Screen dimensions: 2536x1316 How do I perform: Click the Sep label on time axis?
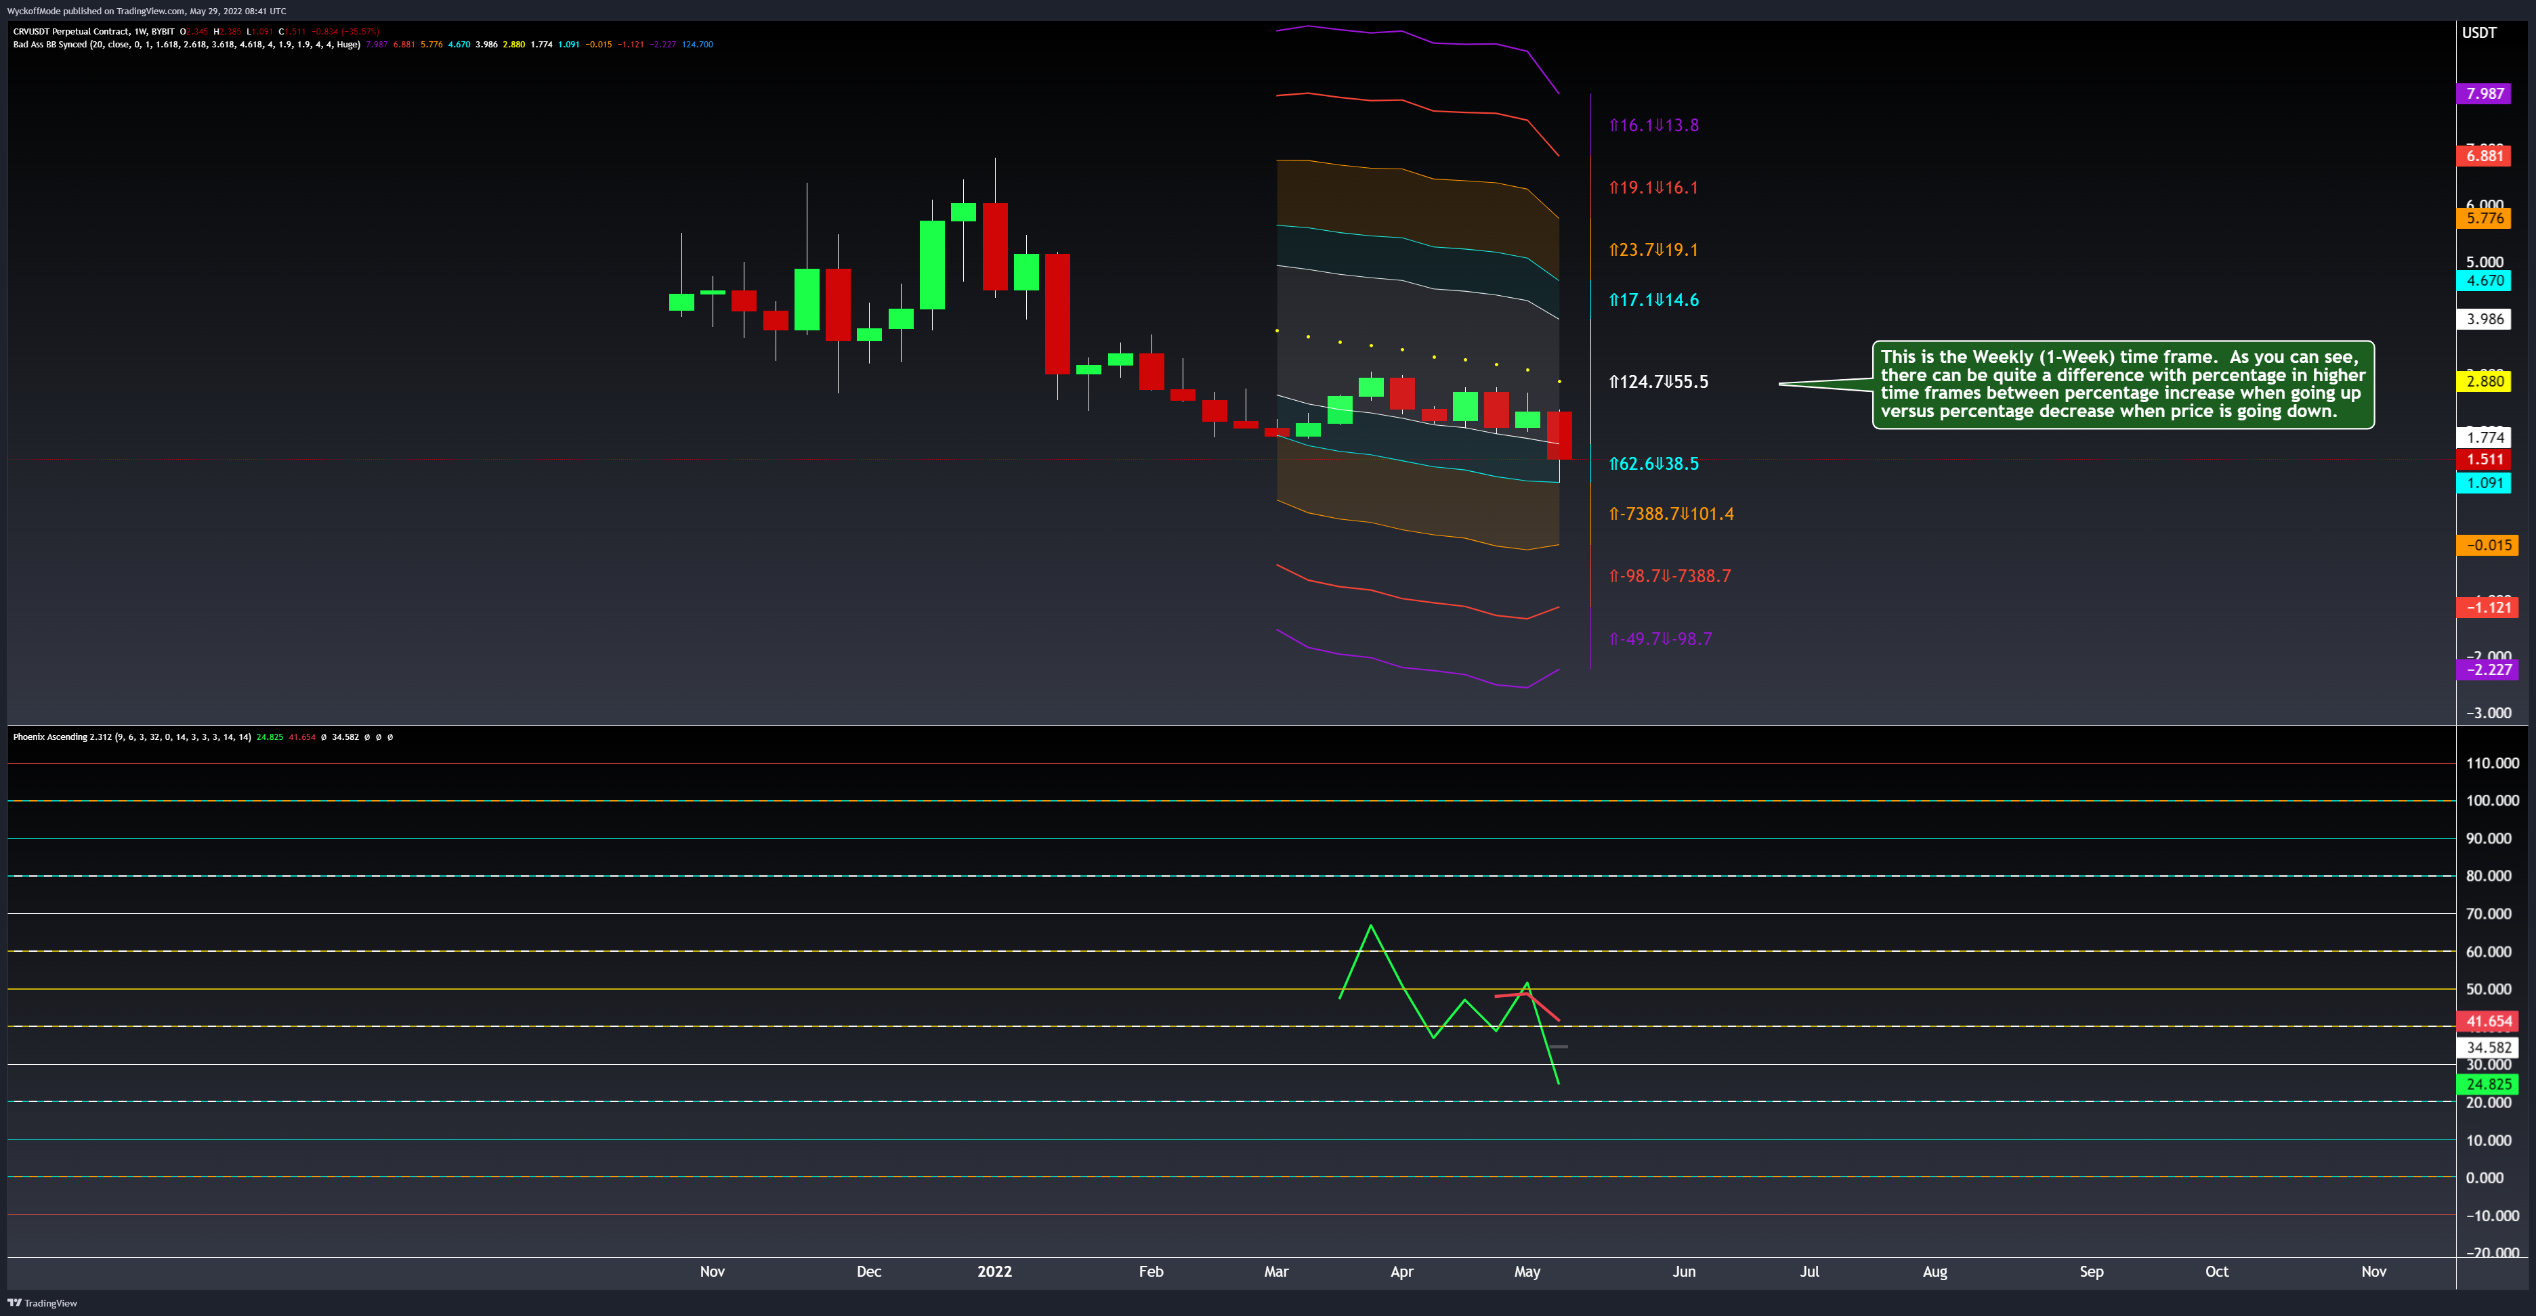pyautogui.click(x=2091, y=1271)
